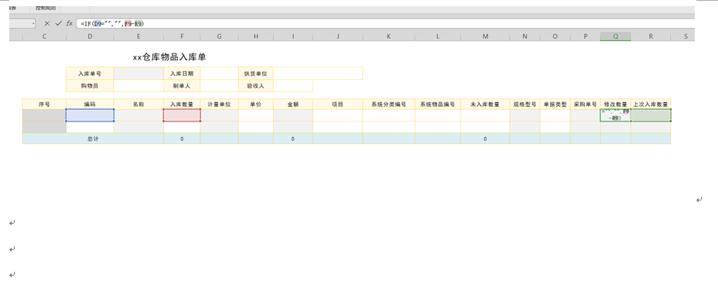Select the green editing cell under 修改数量

(x=615, y=115)
